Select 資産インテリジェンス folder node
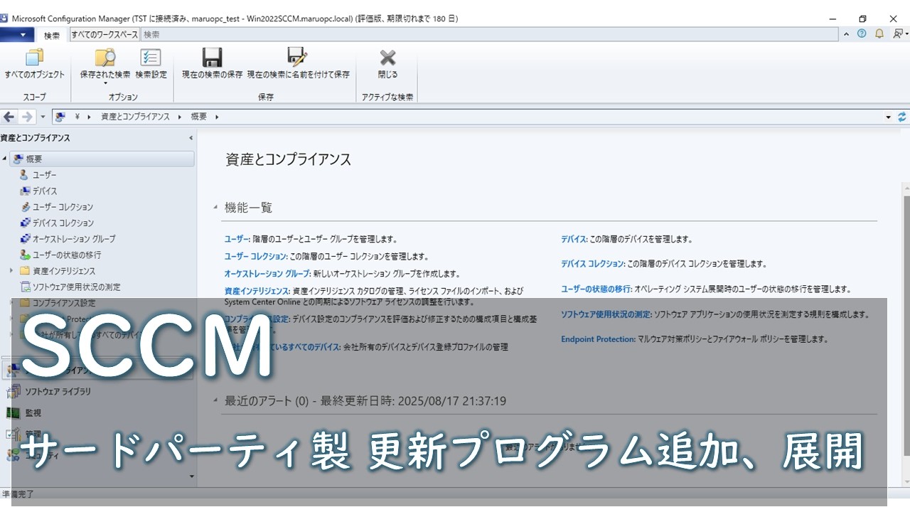This screenshot has width=910, height=512. (63, 271)
